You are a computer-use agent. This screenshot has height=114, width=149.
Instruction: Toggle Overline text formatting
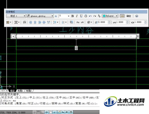point(86,16)
